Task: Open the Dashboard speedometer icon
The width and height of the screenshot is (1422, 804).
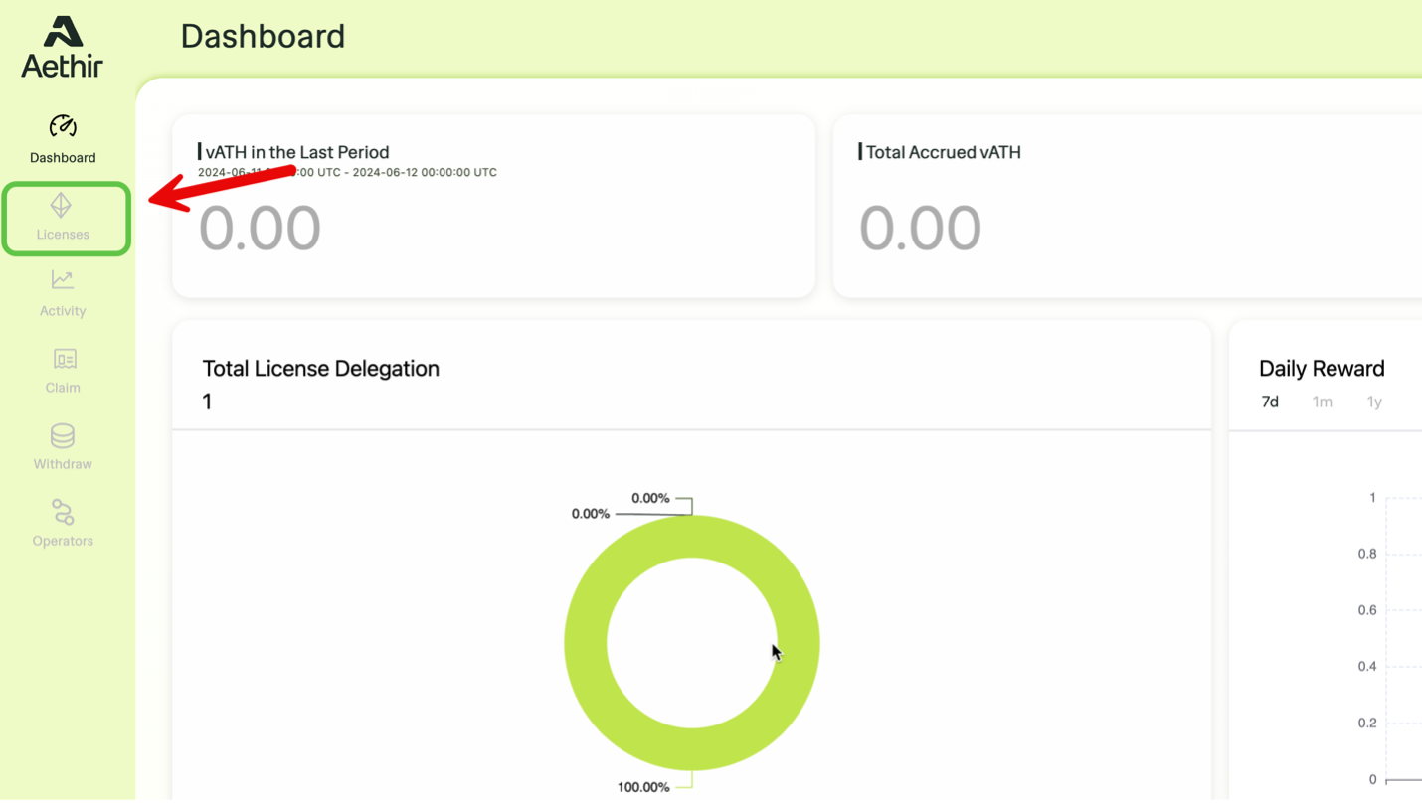Action: point(63,126)
